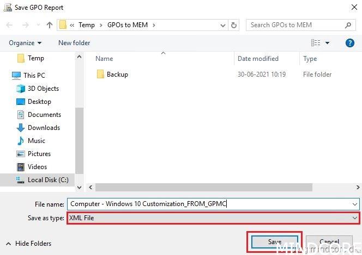Screen dimensions: 362x255
Task: Click the Cancel button
Action: pyautogui.click(x=329, y=242)
